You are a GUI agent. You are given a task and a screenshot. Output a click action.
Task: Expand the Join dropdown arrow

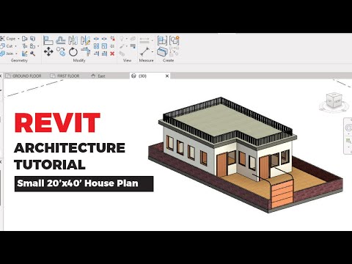16,54
